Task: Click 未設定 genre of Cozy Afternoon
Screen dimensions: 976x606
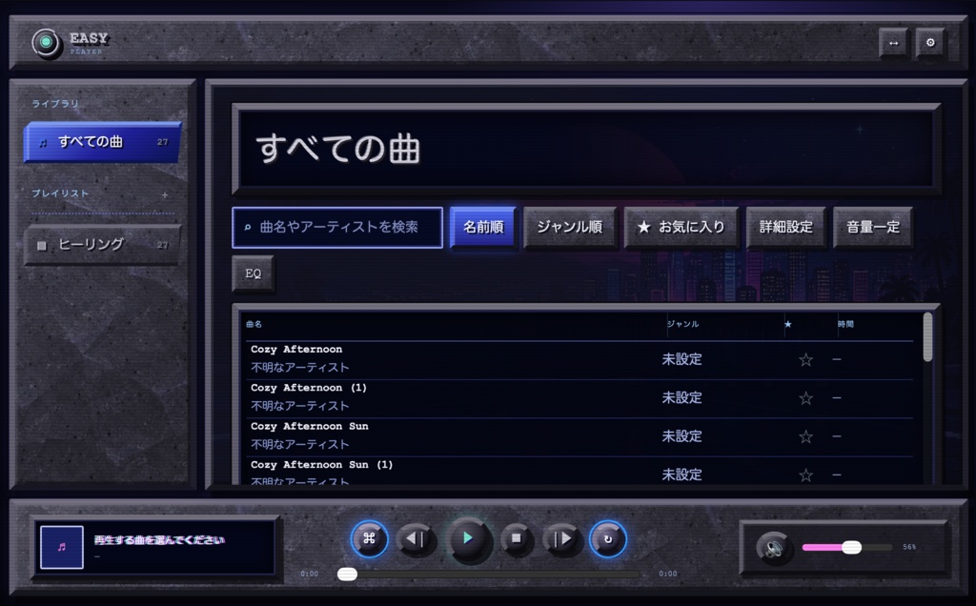Action: (681, 359)
